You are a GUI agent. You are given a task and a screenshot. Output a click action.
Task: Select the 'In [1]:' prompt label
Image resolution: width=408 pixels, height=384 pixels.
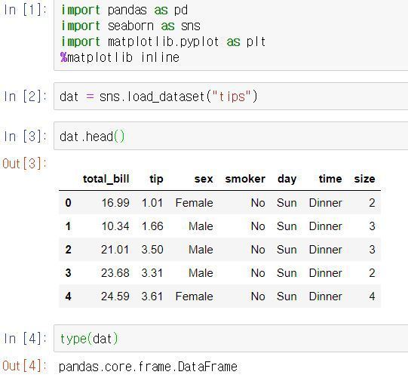(25, 10)
